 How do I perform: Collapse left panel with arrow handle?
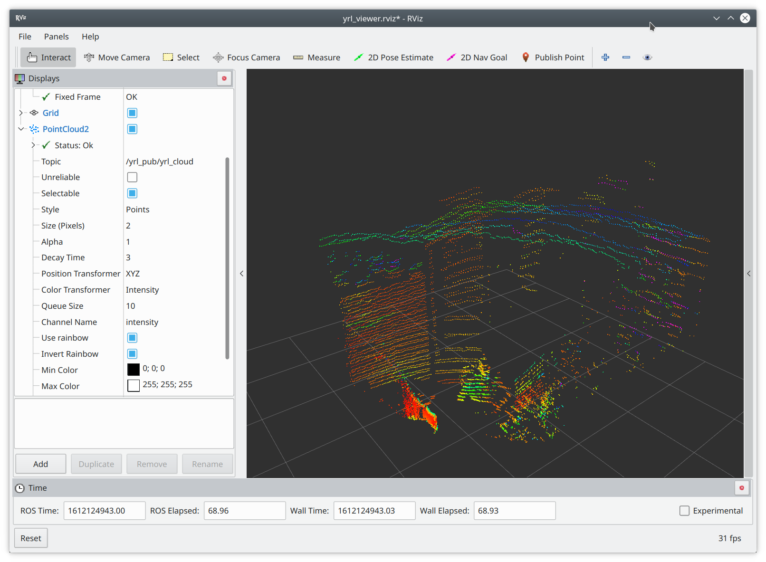(x=241, y=274)
